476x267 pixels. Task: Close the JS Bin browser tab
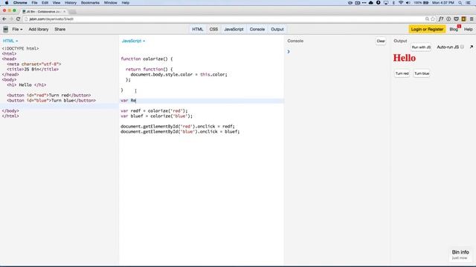coord(65,12)
